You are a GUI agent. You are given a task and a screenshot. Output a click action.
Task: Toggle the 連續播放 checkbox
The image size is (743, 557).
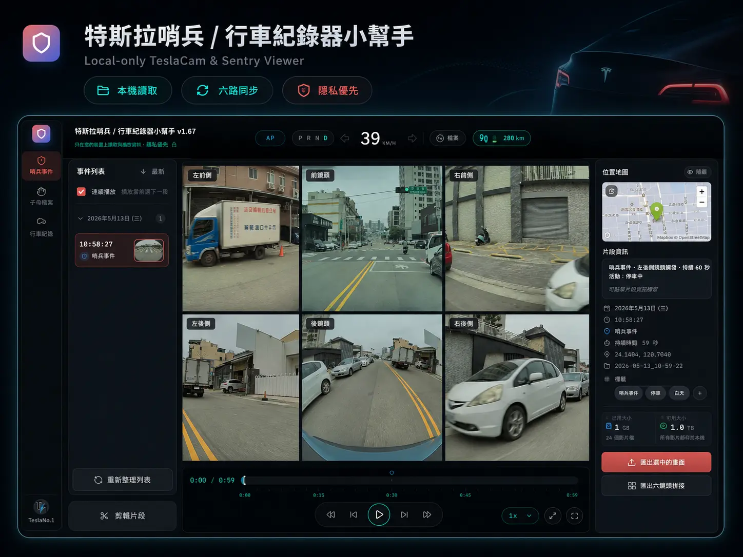(81, 191)
